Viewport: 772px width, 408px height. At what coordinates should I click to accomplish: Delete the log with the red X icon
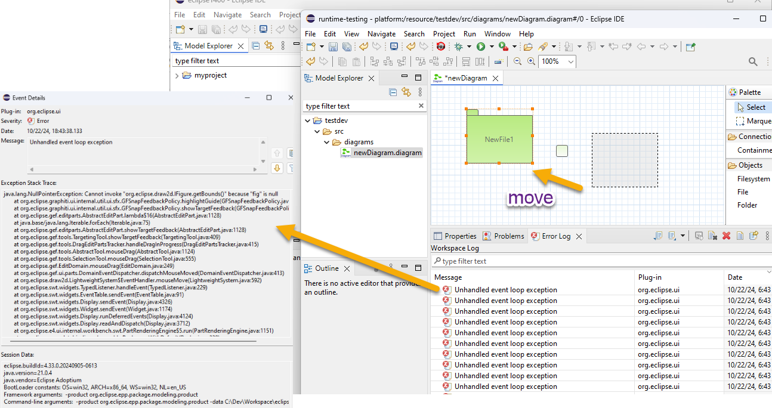point(726,236)
